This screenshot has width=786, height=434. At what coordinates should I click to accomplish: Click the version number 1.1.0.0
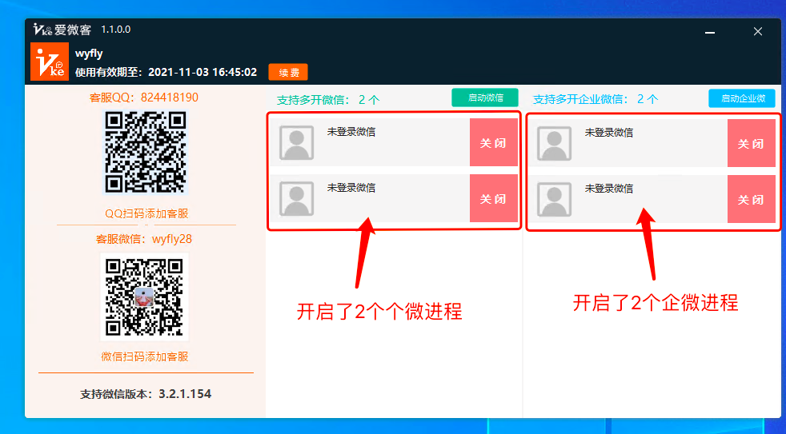(x=116, y=30)
